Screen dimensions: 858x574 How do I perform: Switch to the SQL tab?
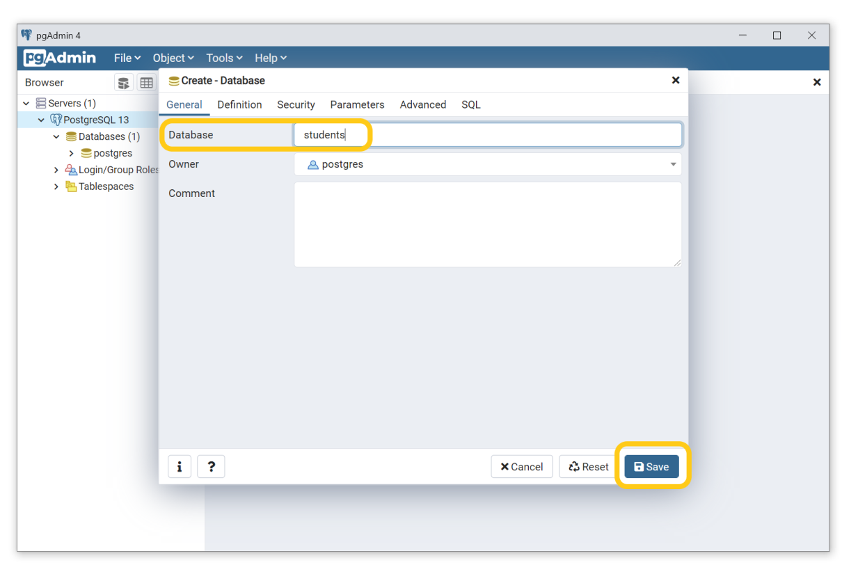pos(471,104)
